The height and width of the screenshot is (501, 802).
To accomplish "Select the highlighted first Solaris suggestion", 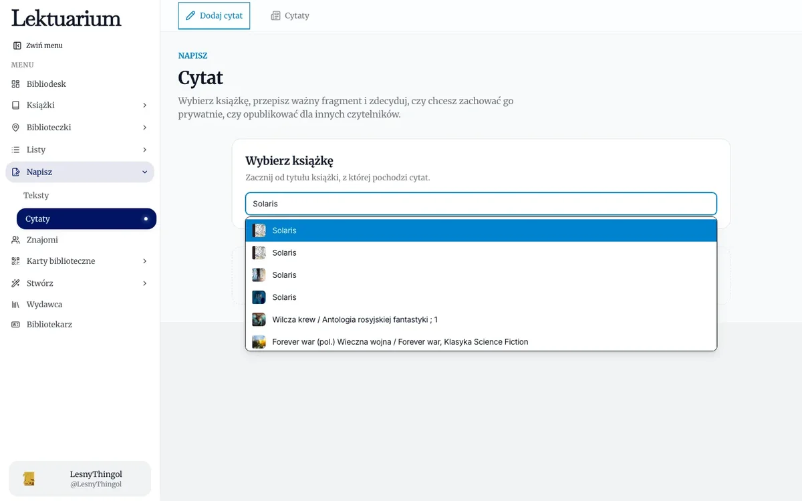I will pos(481,230).
